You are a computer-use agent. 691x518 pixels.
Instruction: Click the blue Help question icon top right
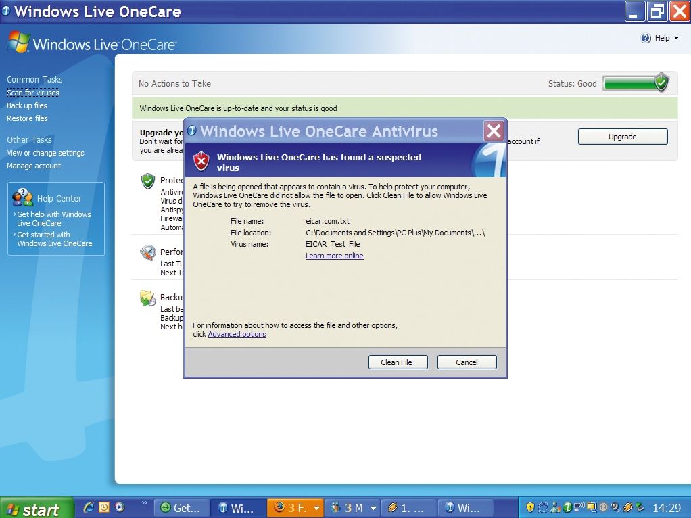[646, 38]
